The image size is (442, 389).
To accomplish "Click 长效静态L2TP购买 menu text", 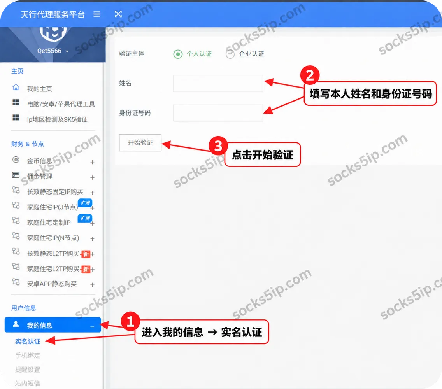I will click(53, 253).
